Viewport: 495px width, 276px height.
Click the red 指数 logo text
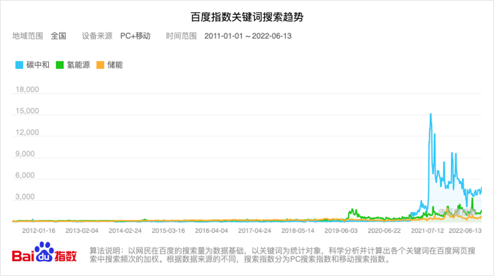tap(66, 255)
